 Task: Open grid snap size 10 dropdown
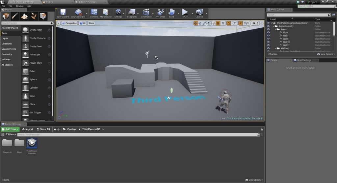(x=223, y=23)
